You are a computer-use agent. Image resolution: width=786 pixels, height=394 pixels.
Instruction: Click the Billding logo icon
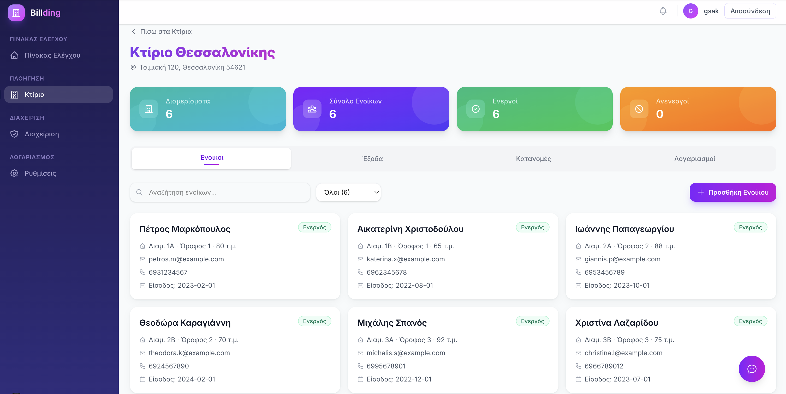tap(16, 13)
